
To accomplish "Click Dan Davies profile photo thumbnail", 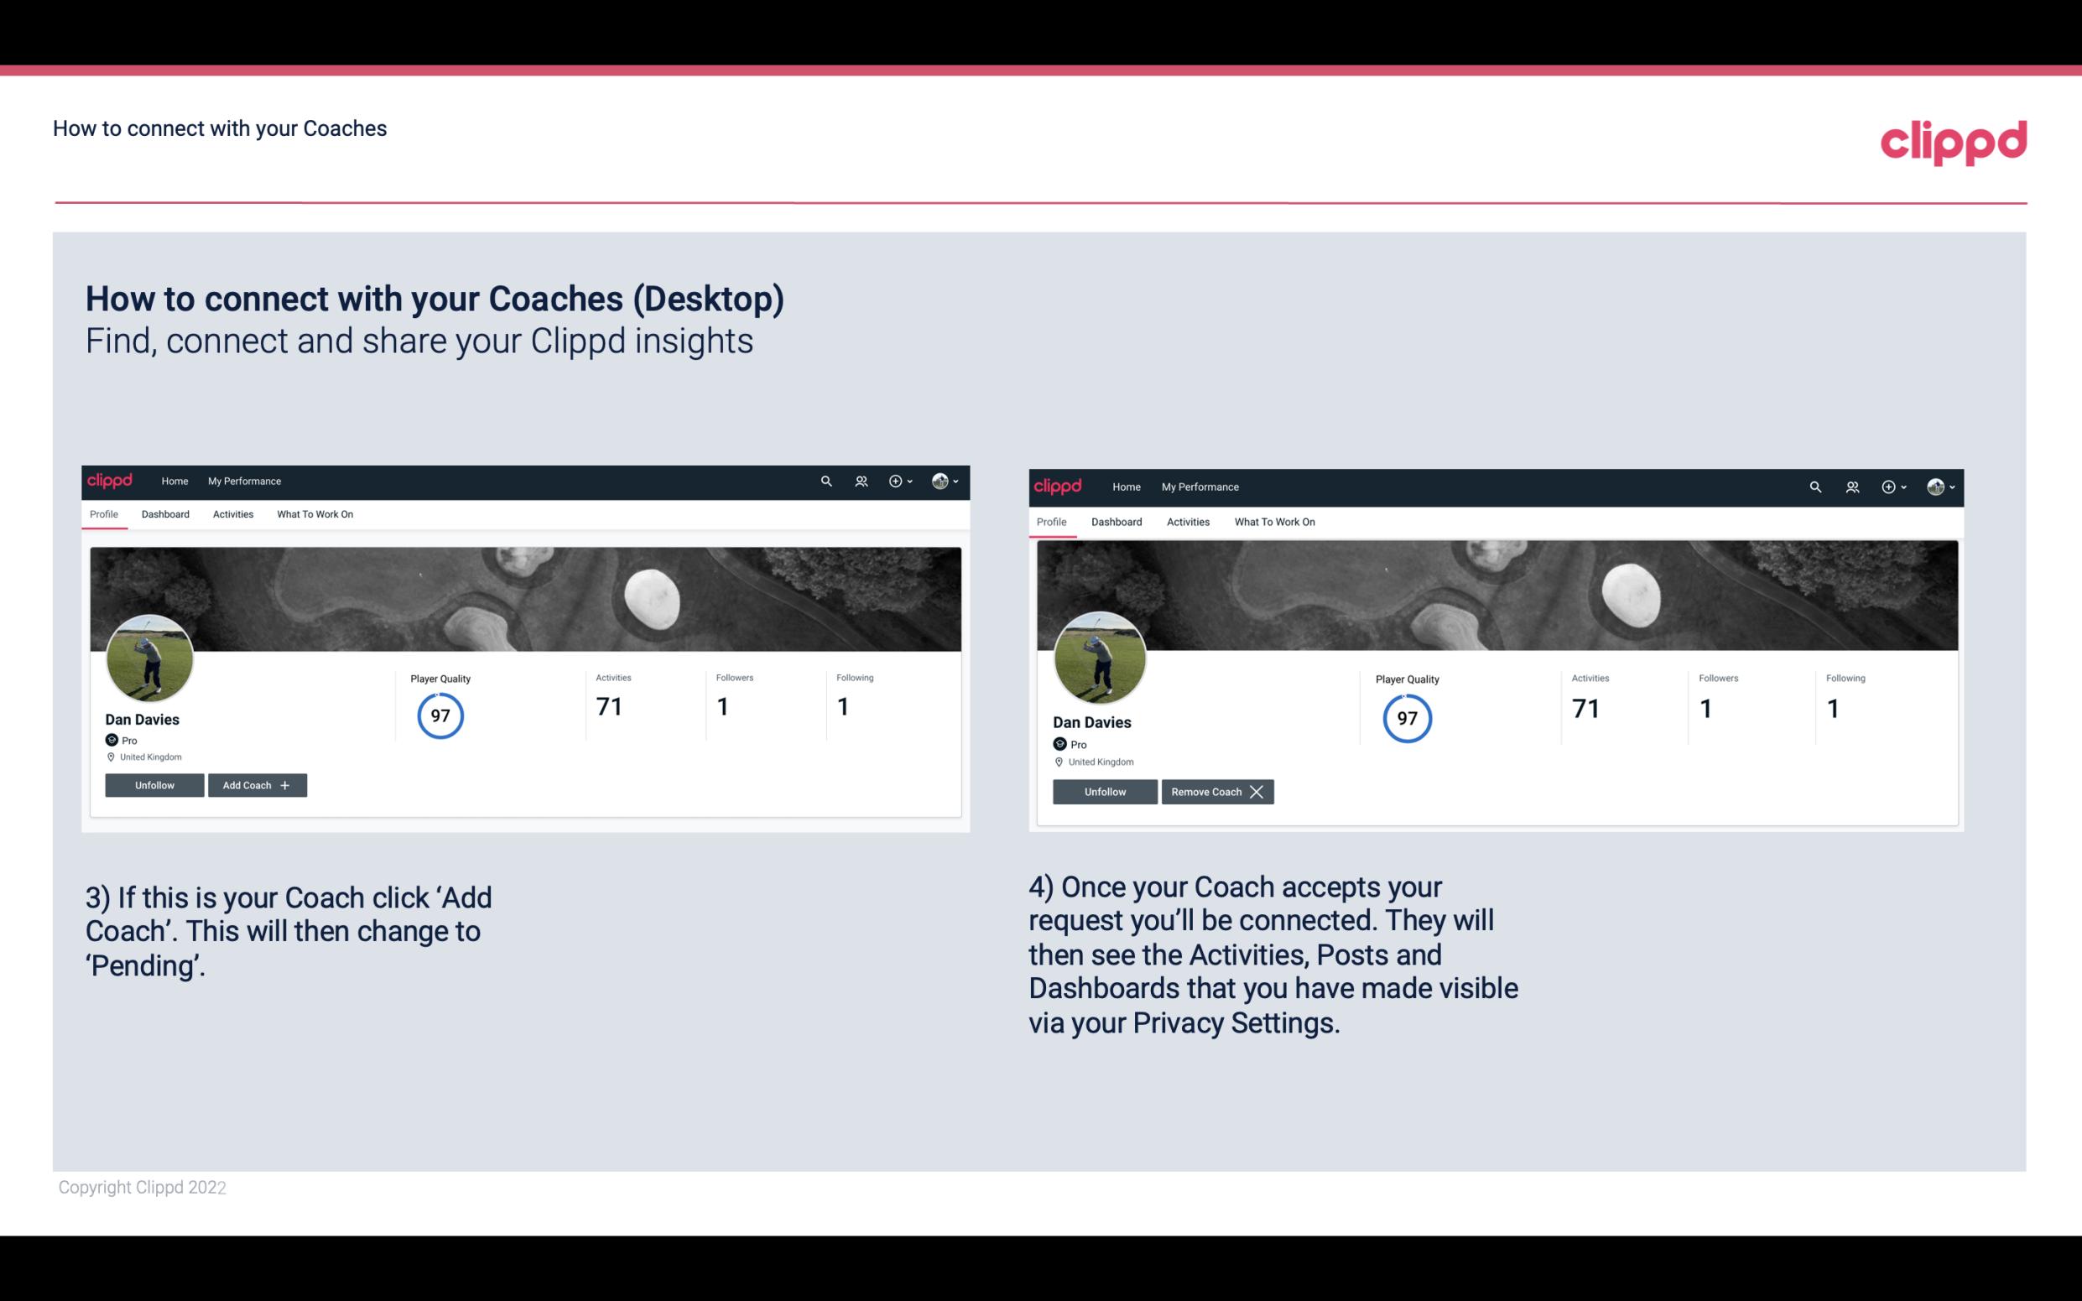I will (148, 655).
